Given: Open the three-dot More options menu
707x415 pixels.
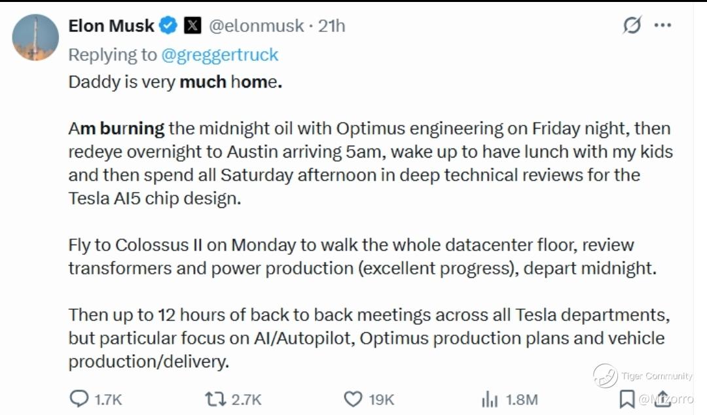Looking at the screenshot, I should [x=663, y=26].
